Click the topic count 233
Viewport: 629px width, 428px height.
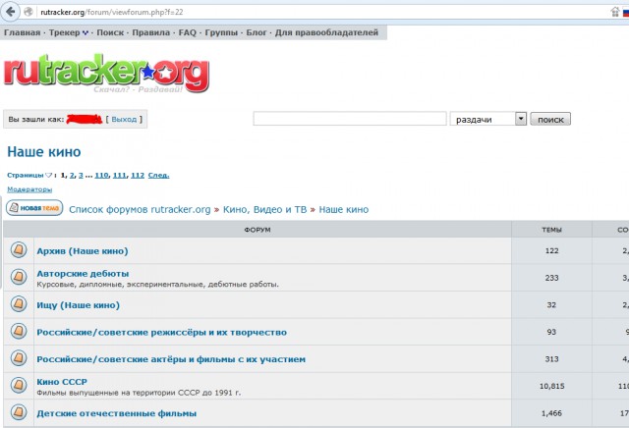point(551,278)
